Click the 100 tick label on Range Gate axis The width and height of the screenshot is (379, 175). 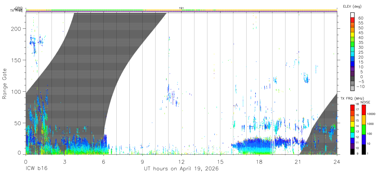(x=16, y=92)
